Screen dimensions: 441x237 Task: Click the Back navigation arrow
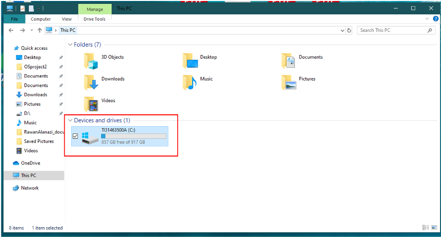tap(11, 30)
